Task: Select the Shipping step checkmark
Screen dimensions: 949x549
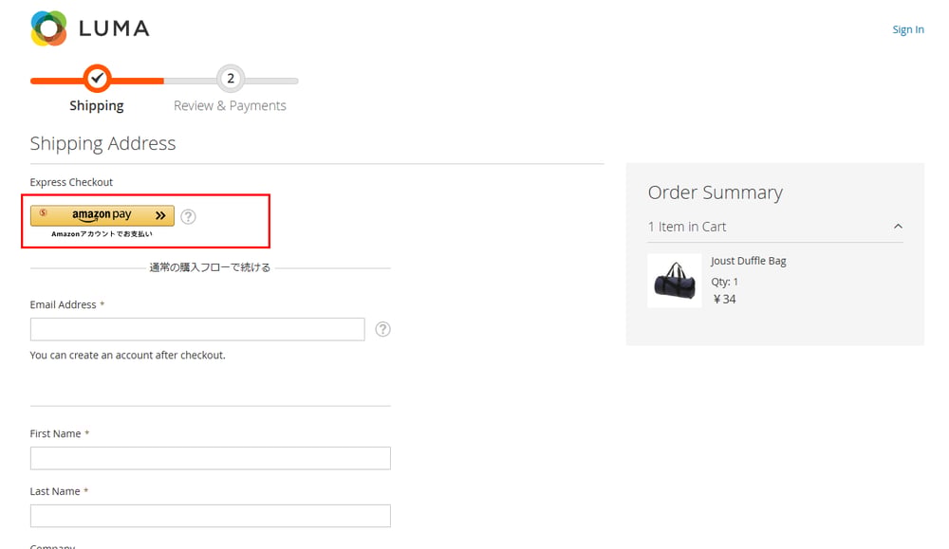Action: (97, 79)
